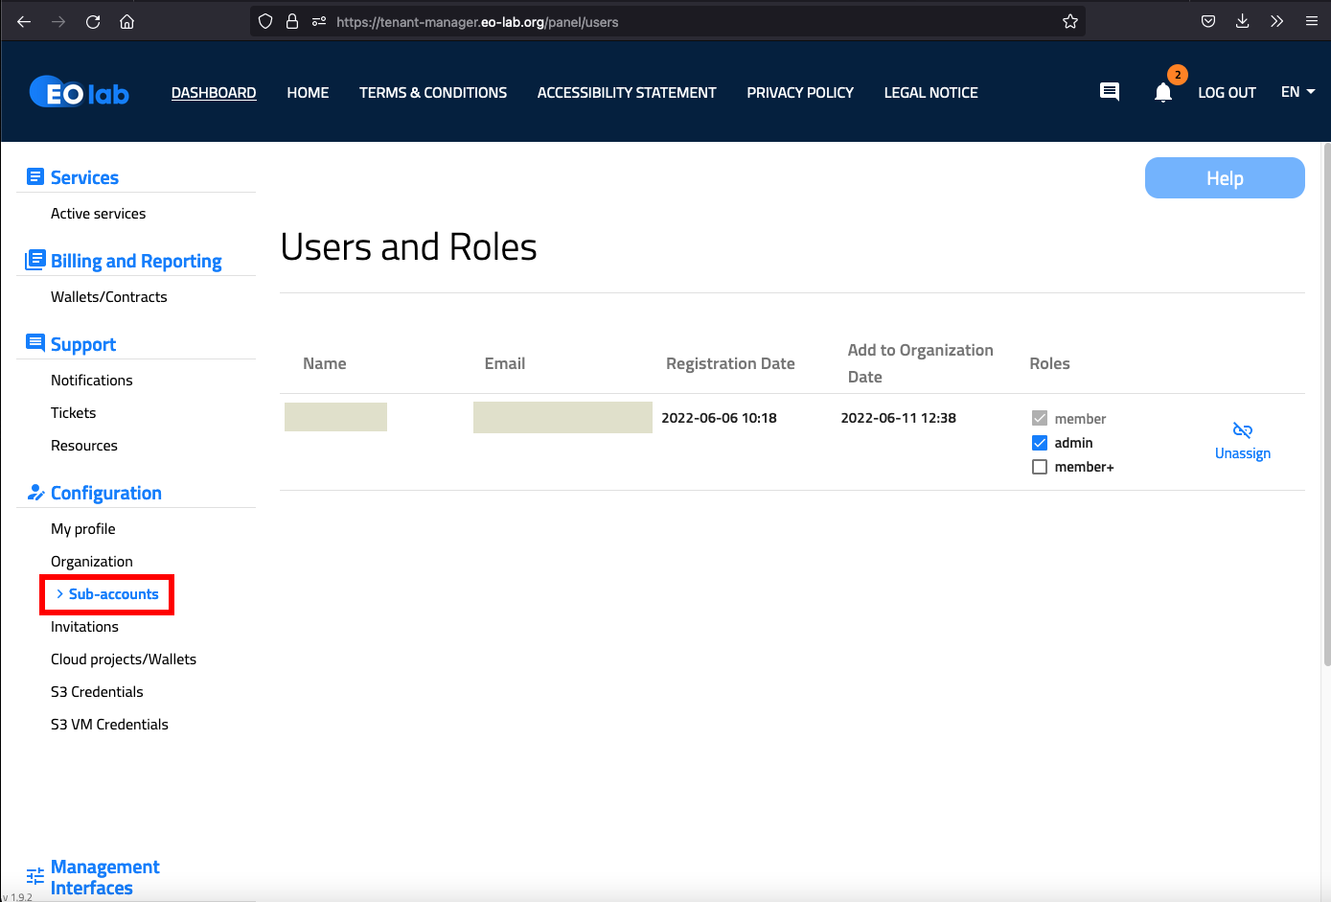Viewport: 1331px width, 902px height.
Task: Click the Management Interfaces sliders icon
Action: pos(35,876)
